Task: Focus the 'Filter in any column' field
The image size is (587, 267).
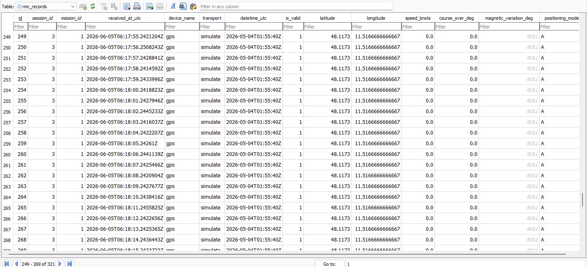Action: pyautogui.click(x=296, y=7)
